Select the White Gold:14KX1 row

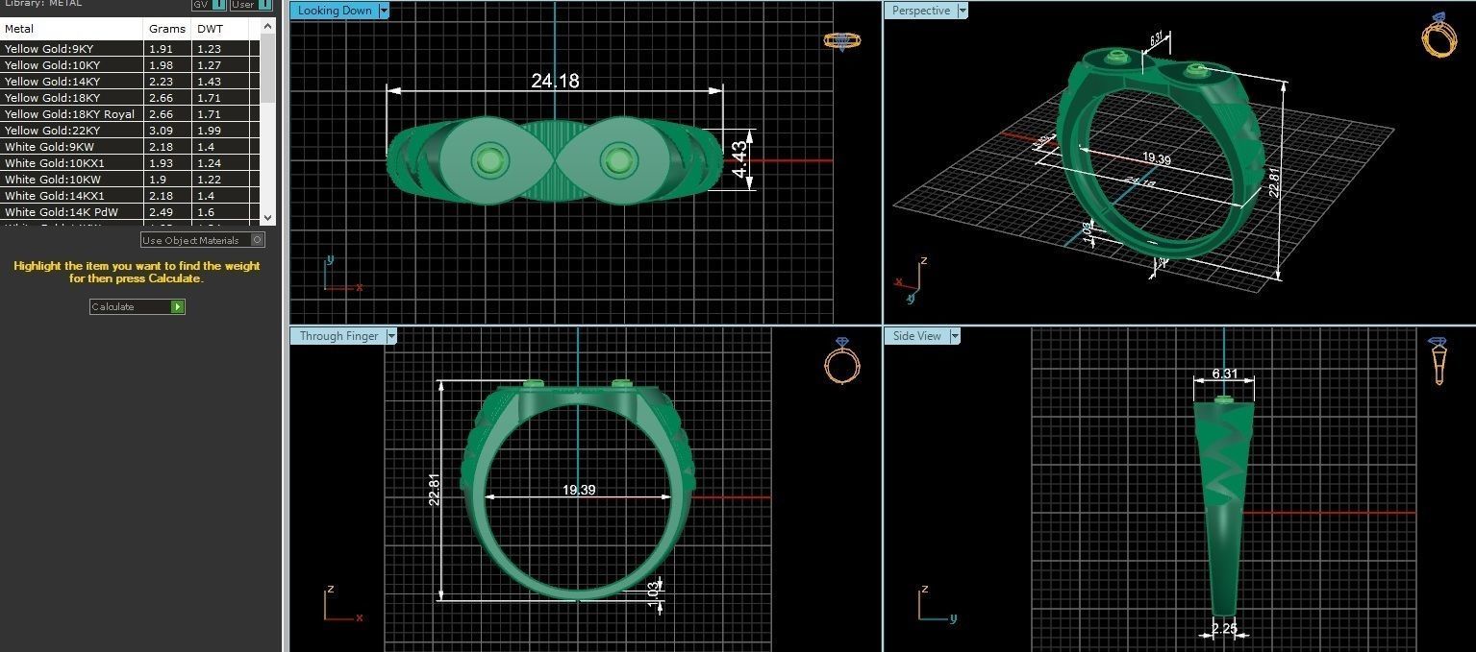pyautogui.click(x=130, y=196)
